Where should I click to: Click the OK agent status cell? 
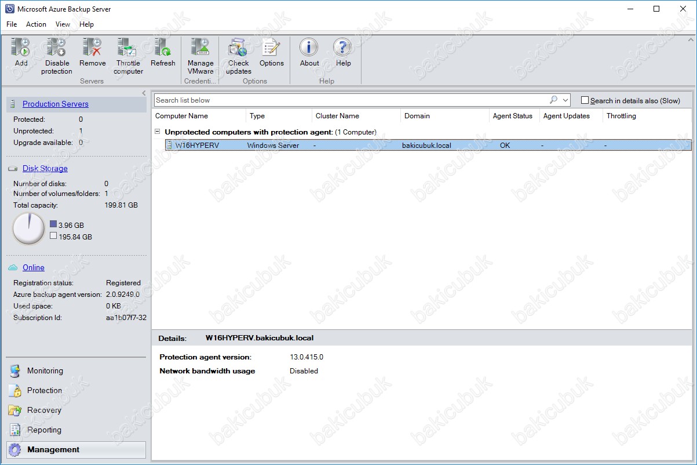(505, 146)
